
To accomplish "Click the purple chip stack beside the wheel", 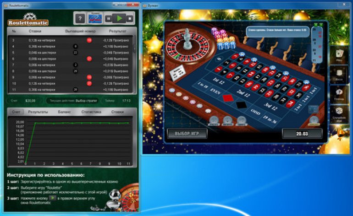I will (214, 31).
